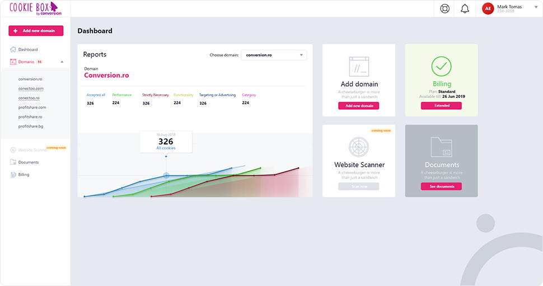The image size is (543, 286).
Task: Select conectoo.com in the sidebar list
Action: pyautogui.click(x=31, y=88)
